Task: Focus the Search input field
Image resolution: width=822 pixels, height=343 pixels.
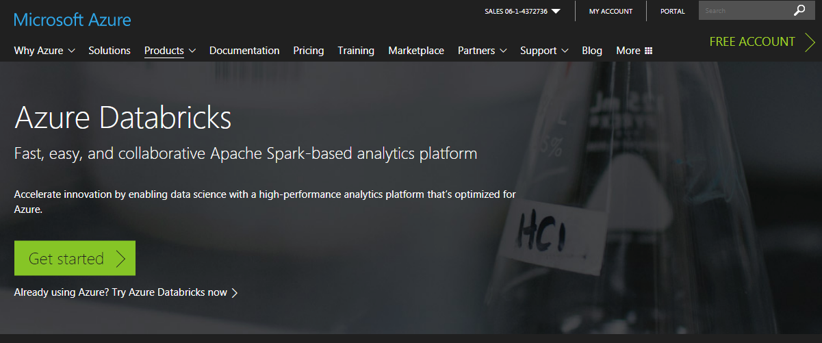Action: 745,10
